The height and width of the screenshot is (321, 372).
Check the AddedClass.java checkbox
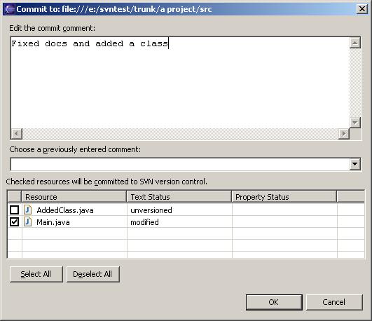[14, 210]
